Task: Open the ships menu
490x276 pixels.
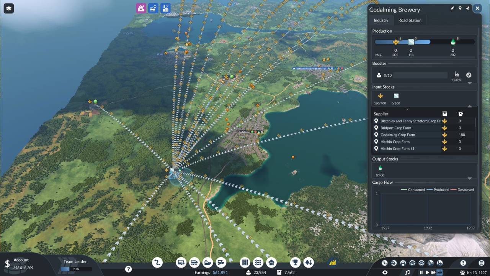Action: [207, 262]
